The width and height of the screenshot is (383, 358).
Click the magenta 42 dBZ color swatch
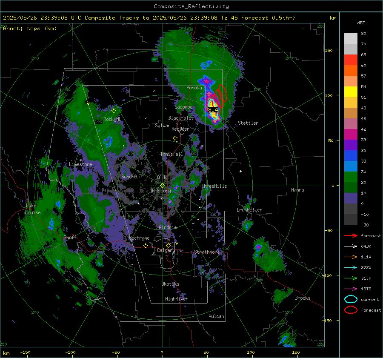351,134
